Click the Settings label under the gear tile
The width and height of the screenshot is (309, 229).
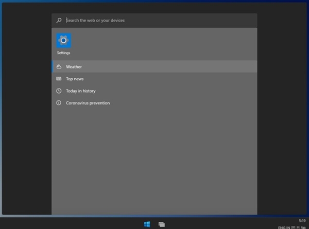[x=64, y=53]
